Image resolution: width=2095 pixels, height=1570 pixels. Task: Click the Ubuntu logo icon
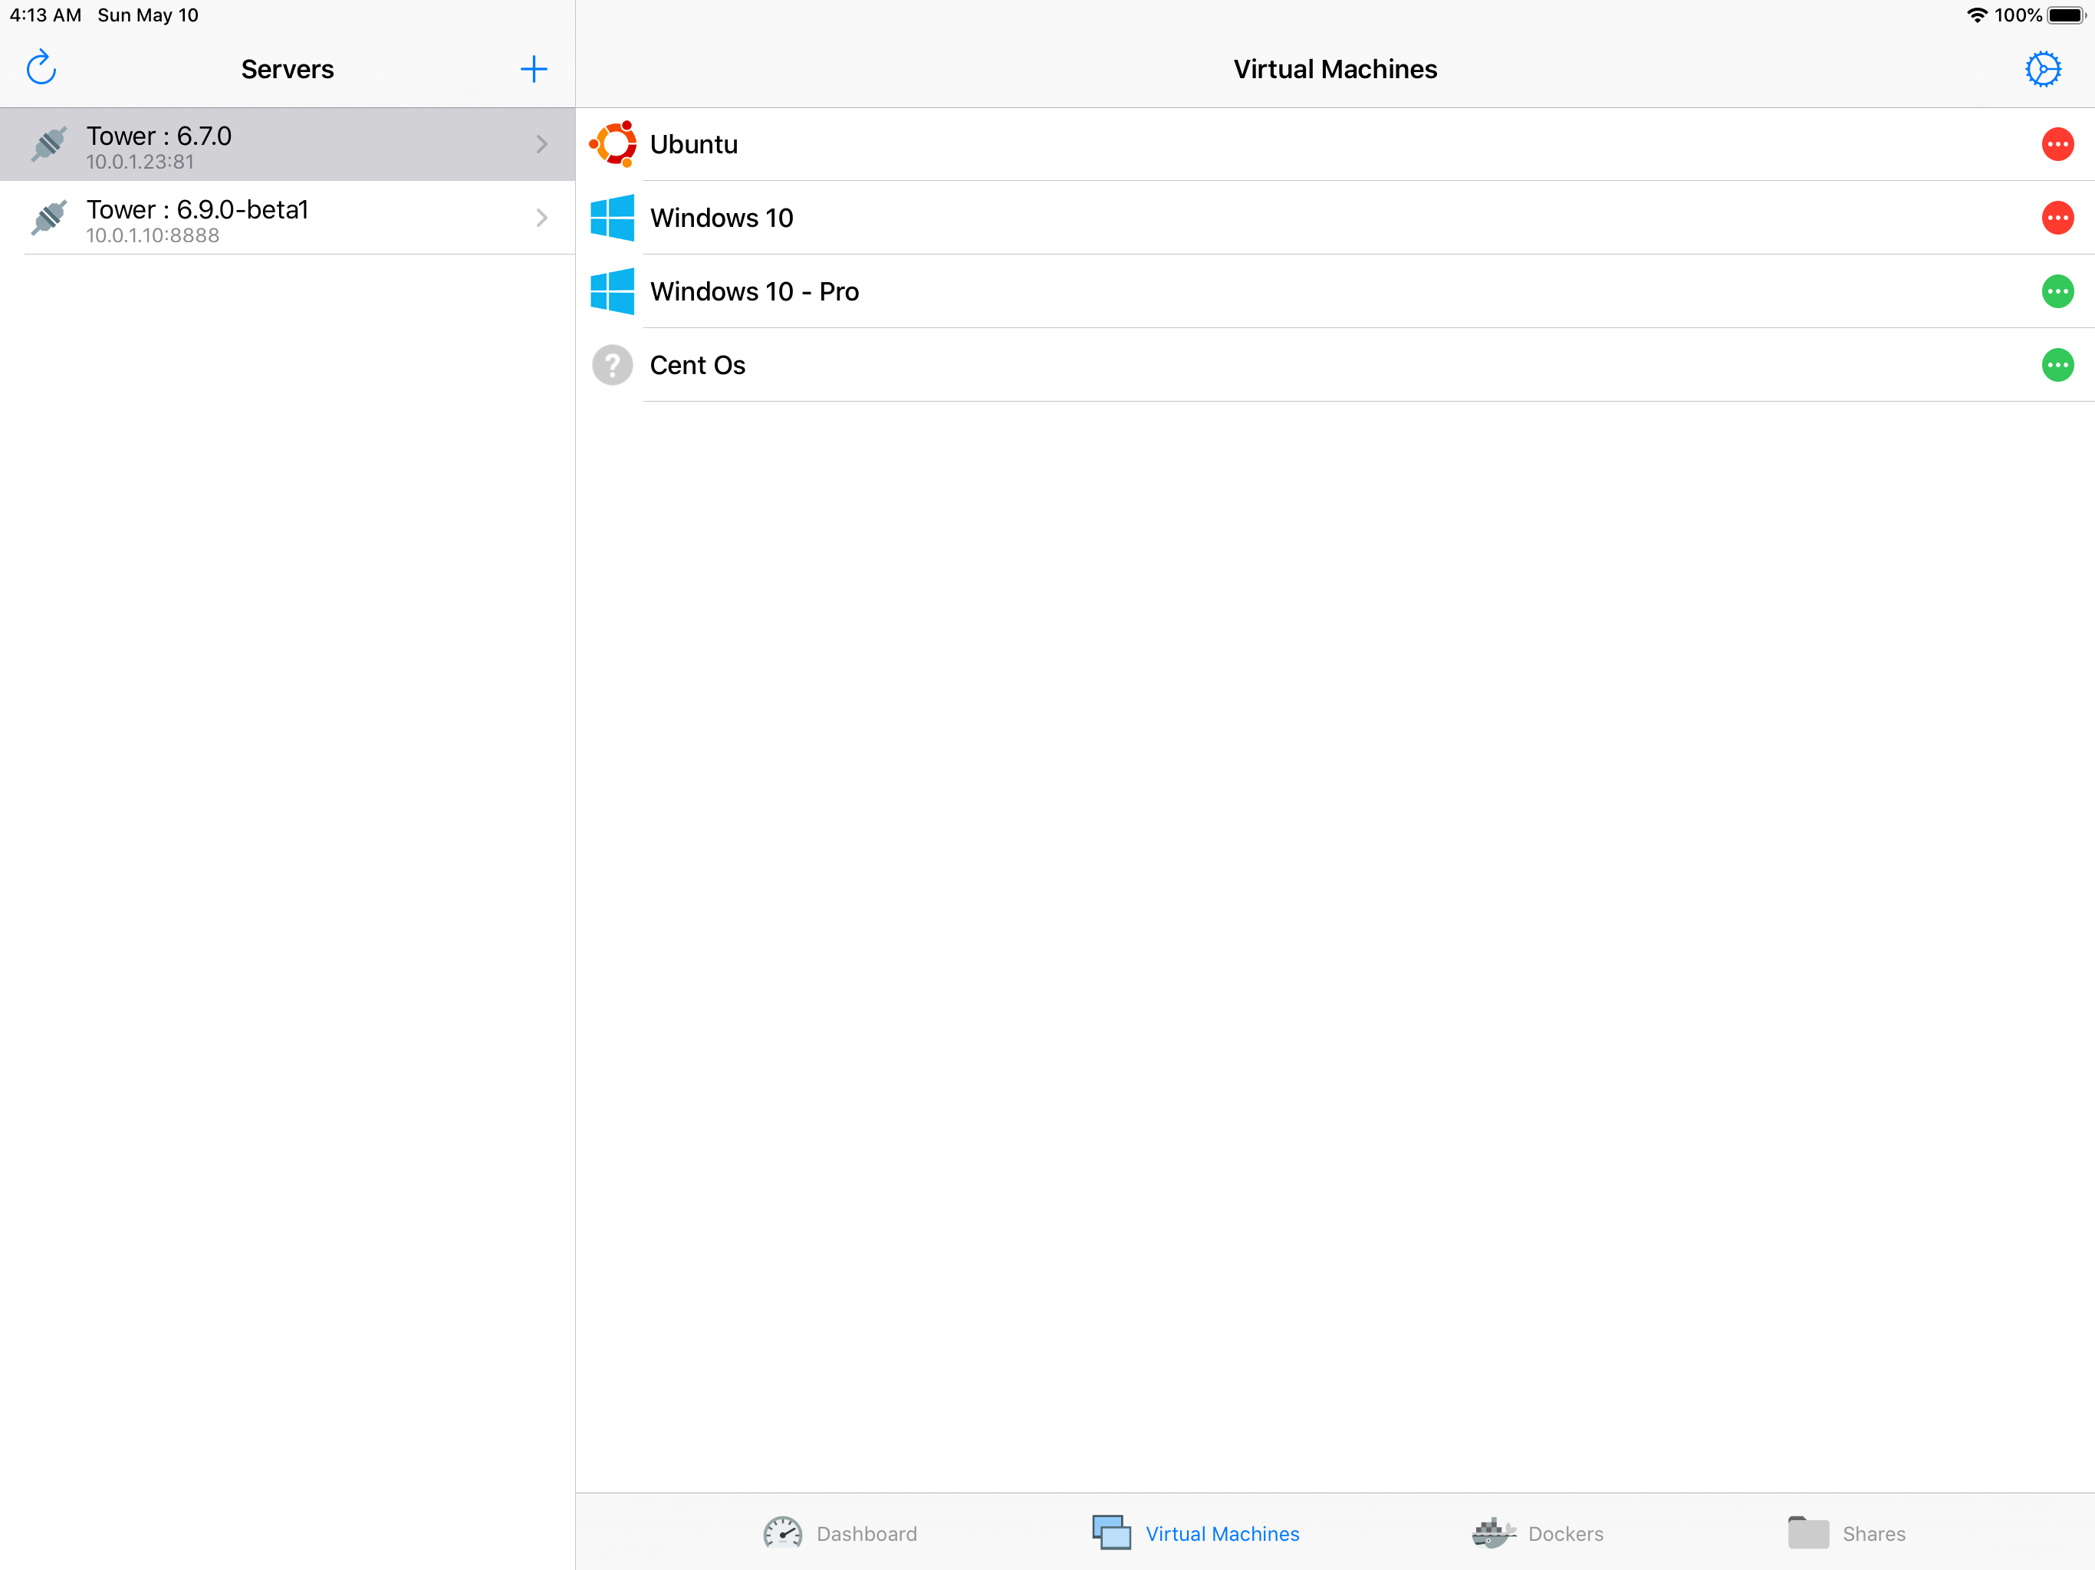613,144
